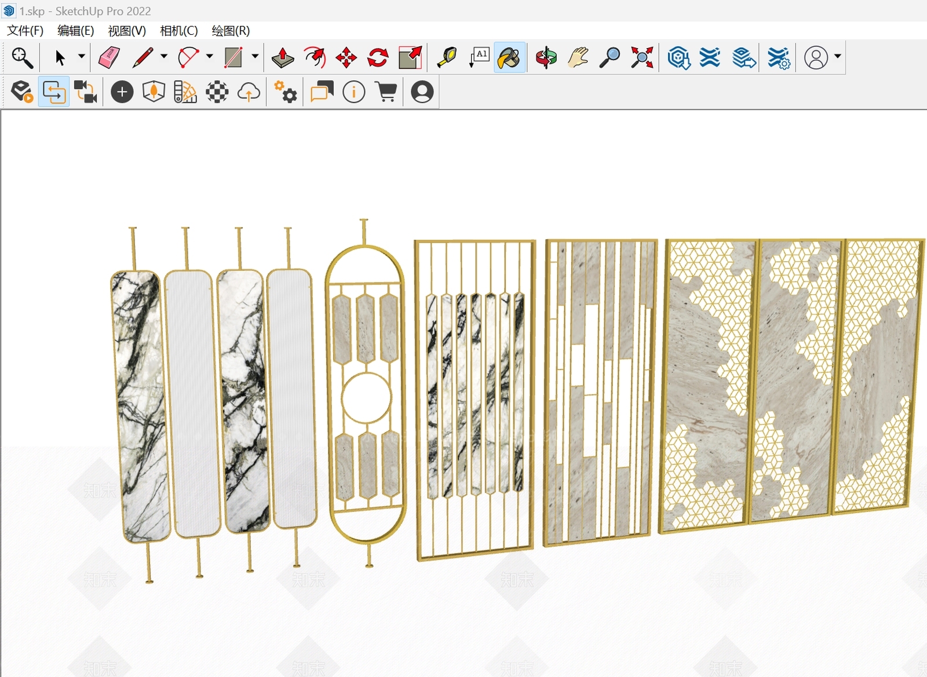Image resolution: width=927 pixels, height=677 pixels.
Task: Expand the Select tool dropdown arrow
Action: (81, 57)
